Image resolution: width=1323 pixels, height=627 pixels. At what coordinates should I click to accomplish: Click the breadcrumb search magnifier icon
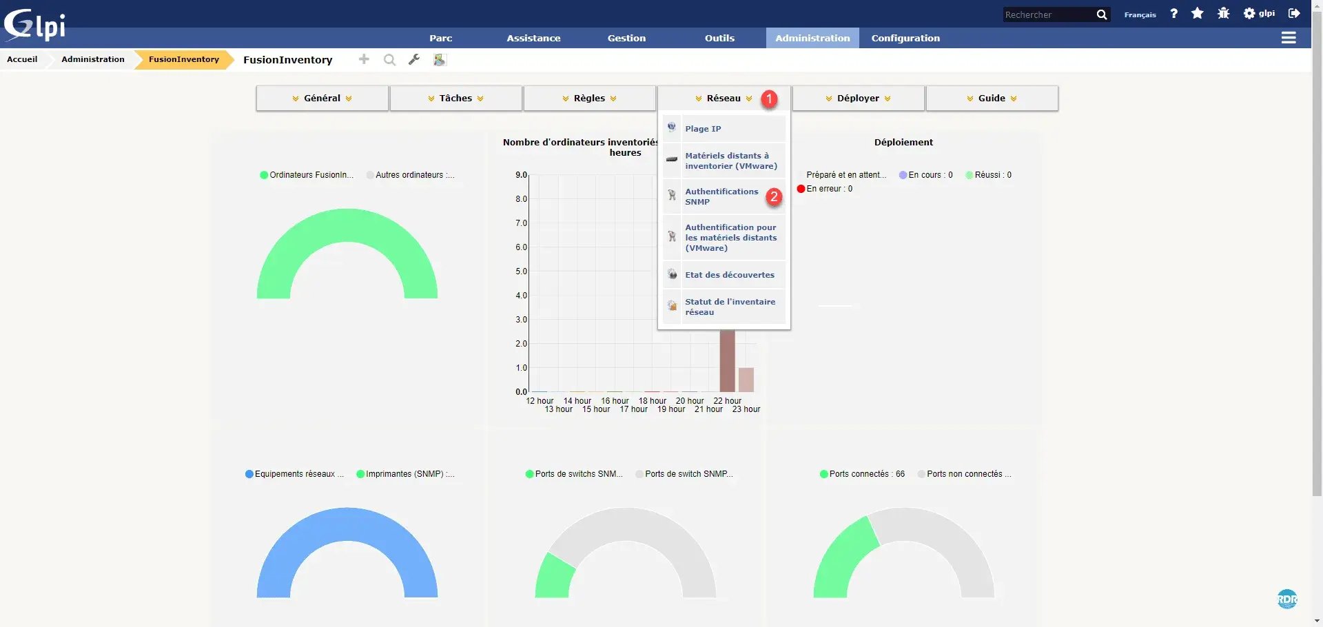(x=389, y=60)
